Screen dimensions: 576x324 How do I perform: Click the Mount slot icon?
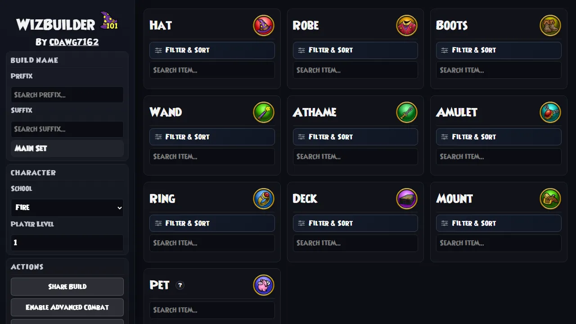[550, 198]
